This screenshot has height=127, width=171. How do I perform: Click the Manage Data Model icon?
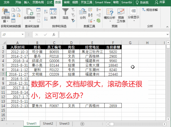[99, 21]
